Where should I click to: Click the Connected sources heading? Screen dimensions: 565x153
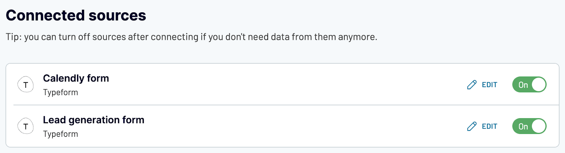point(76,15)
